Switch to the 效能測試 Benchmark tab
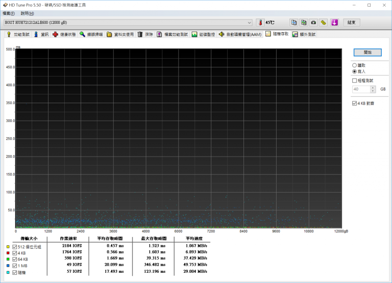This screenshot has height=283, width=392. point(18,35)
